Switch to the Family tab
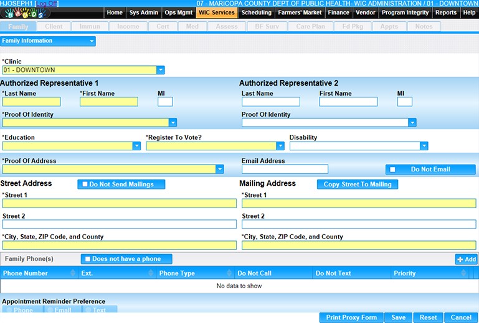The width and height of the screenshot is (479, 323). 18,27
